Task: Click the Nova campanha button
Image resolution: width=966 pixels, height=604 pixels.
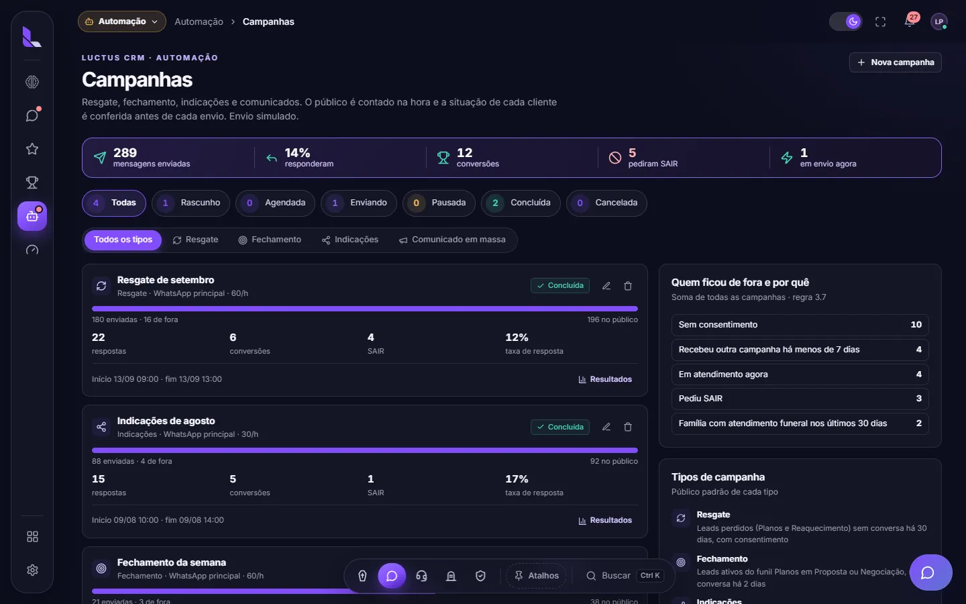Action: (896, 62)
